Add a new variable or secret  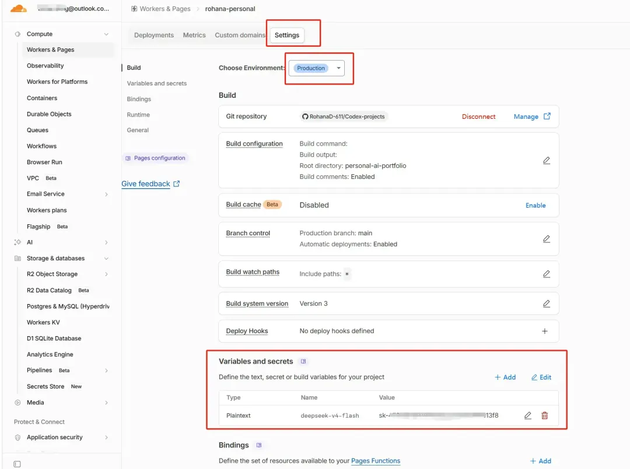pyautogui.click(x=505, y=377)
